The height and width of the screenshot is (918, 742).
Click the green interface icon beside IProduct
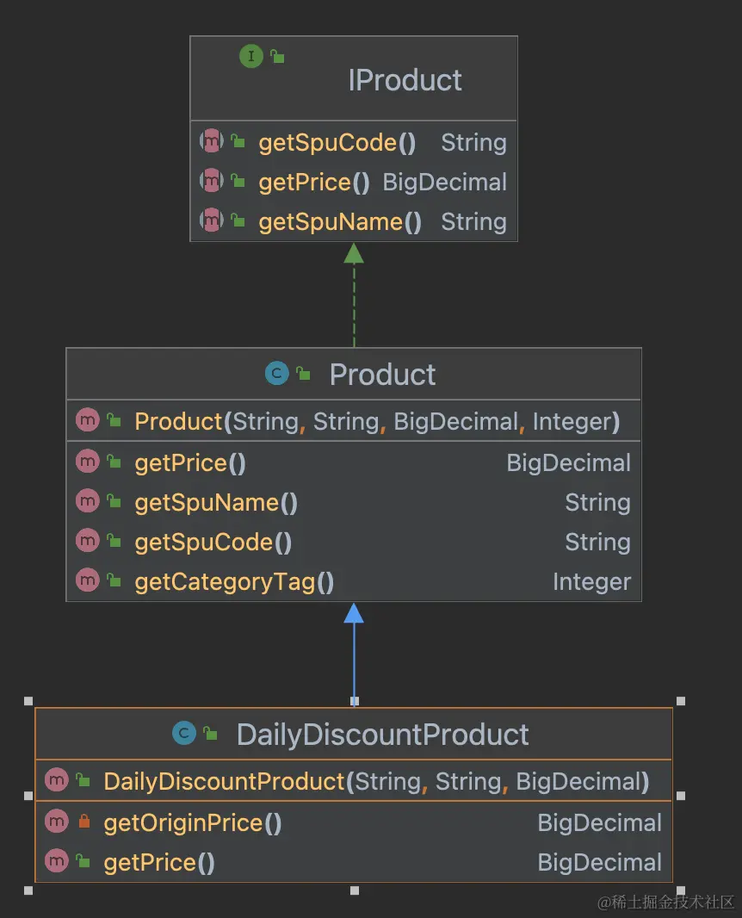(250, 57)
